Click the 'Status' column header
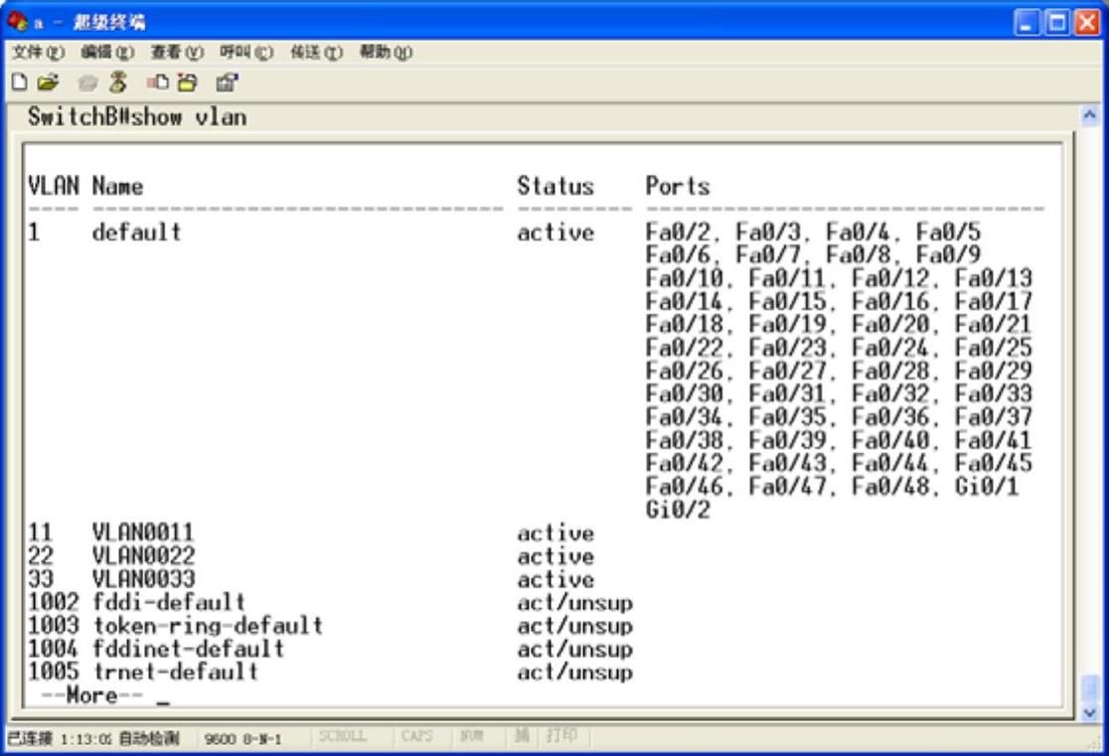 point(555,186)
